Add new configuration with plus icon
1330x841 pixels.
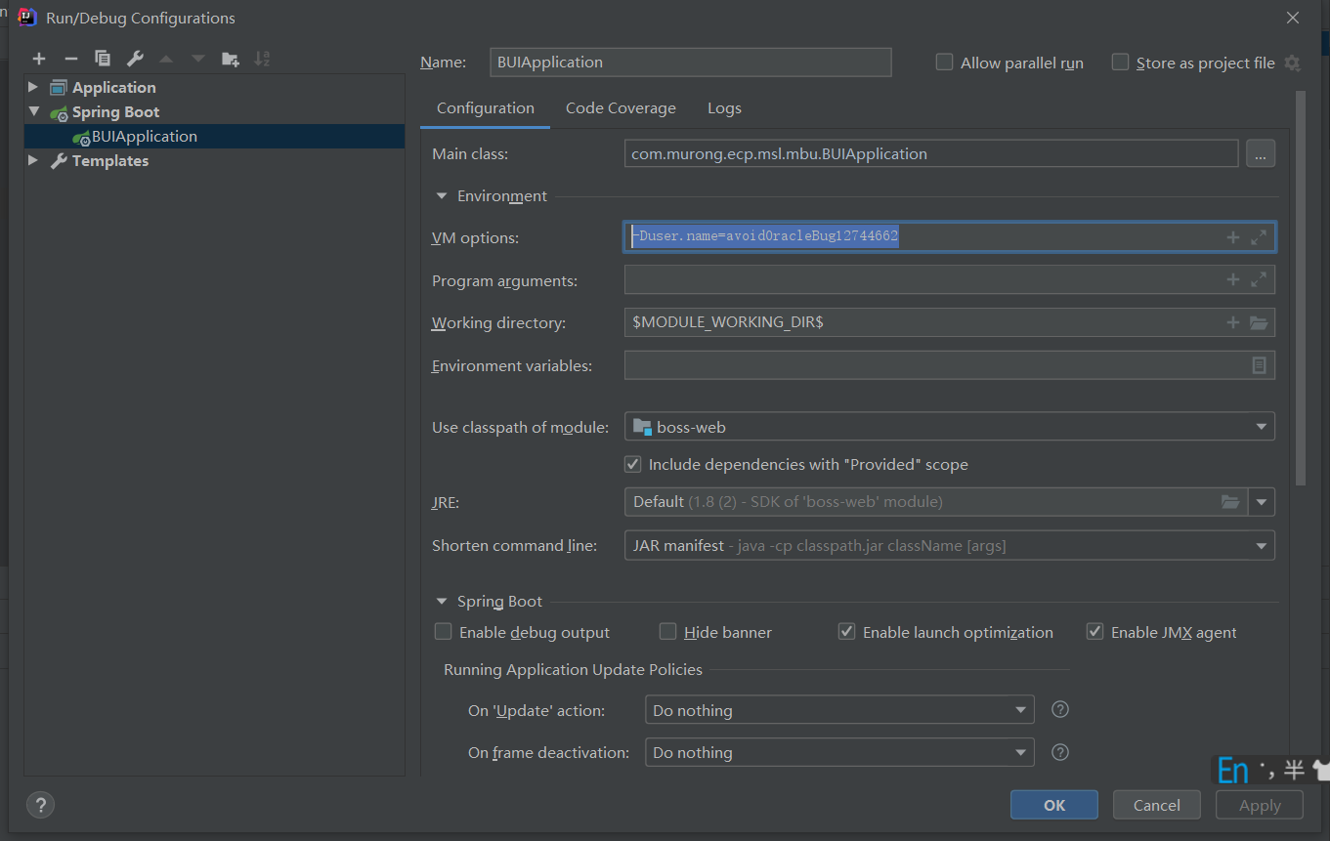coord(39,60)
